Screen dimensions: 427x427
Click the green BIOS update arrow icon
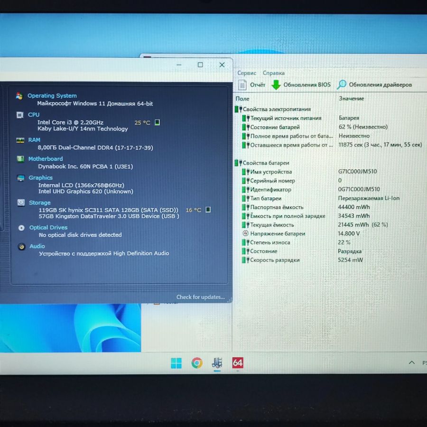pos(276,85)
